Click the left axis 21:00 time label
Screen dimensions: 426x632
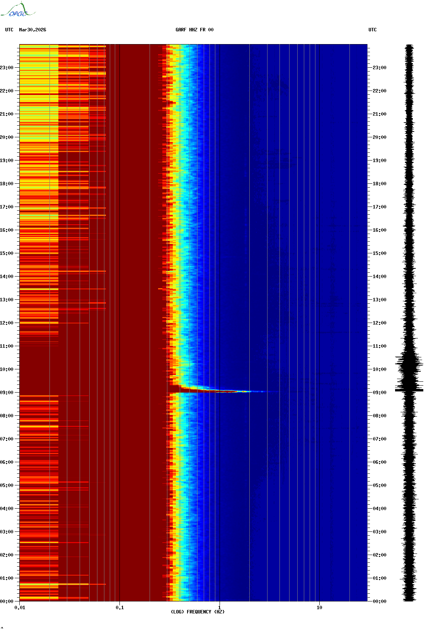point(7,114)
